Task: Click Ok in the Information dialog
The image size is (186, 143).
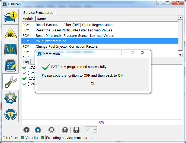Action: (x=93, y=83)
